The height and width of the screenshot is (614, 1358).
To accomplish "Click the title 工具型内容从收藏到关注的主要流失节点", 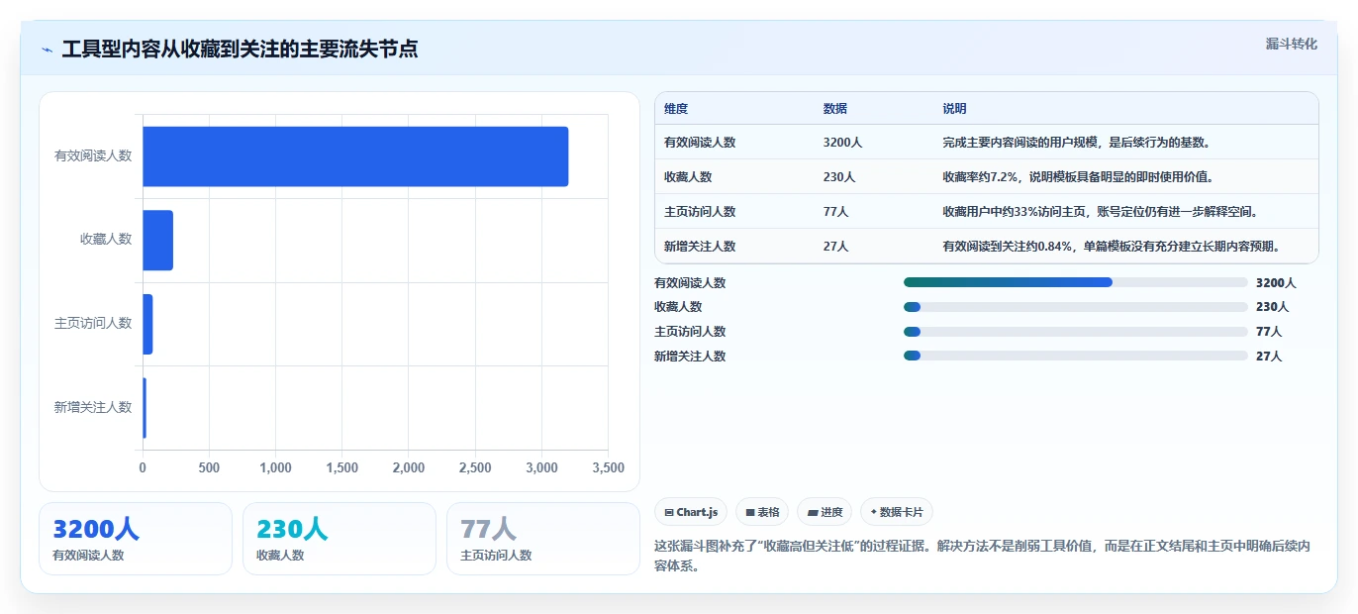I will click(x=240, y=50).
